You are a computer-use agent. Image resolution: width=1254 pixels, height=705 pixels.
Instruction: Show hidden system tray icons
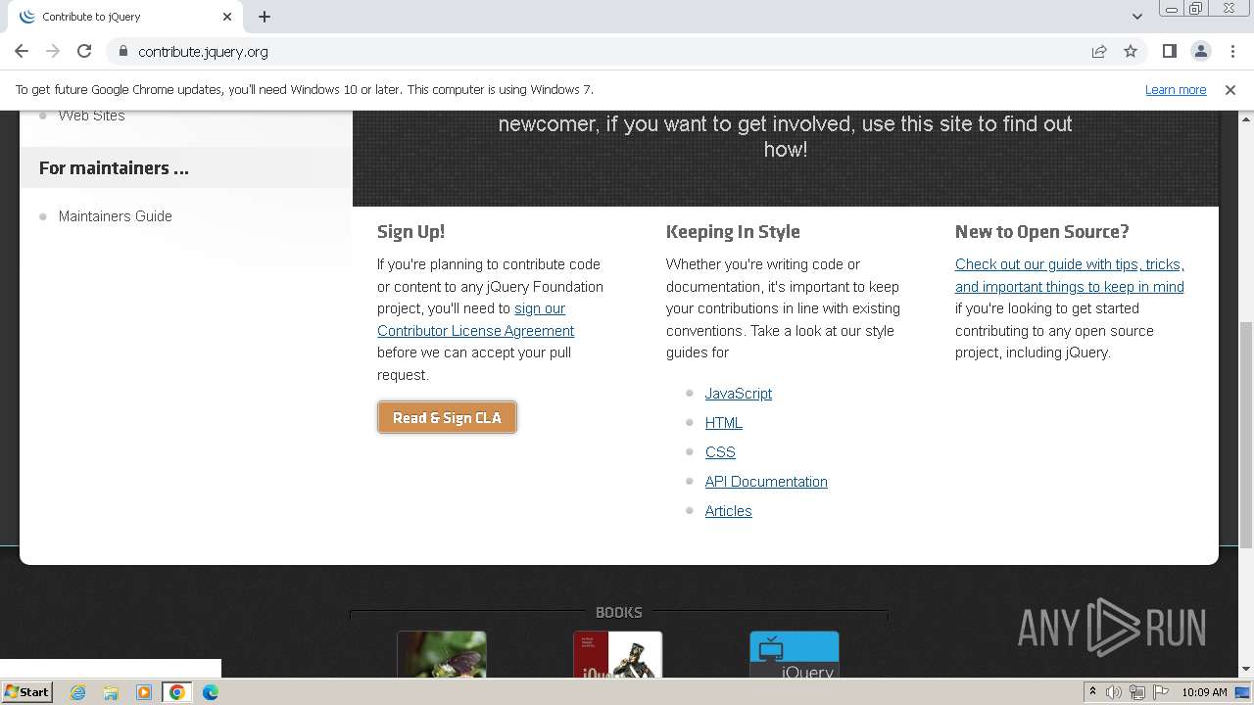pos(1093,692)
